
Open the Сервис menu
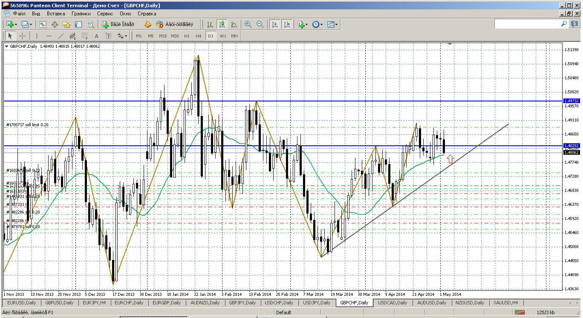click(105, 14)
